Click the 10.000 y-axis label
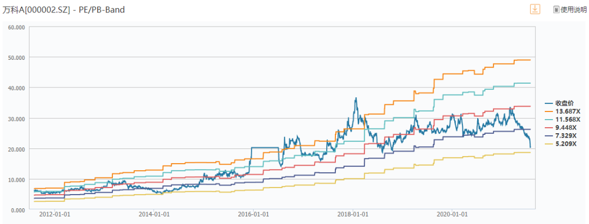 pos(17,179)
